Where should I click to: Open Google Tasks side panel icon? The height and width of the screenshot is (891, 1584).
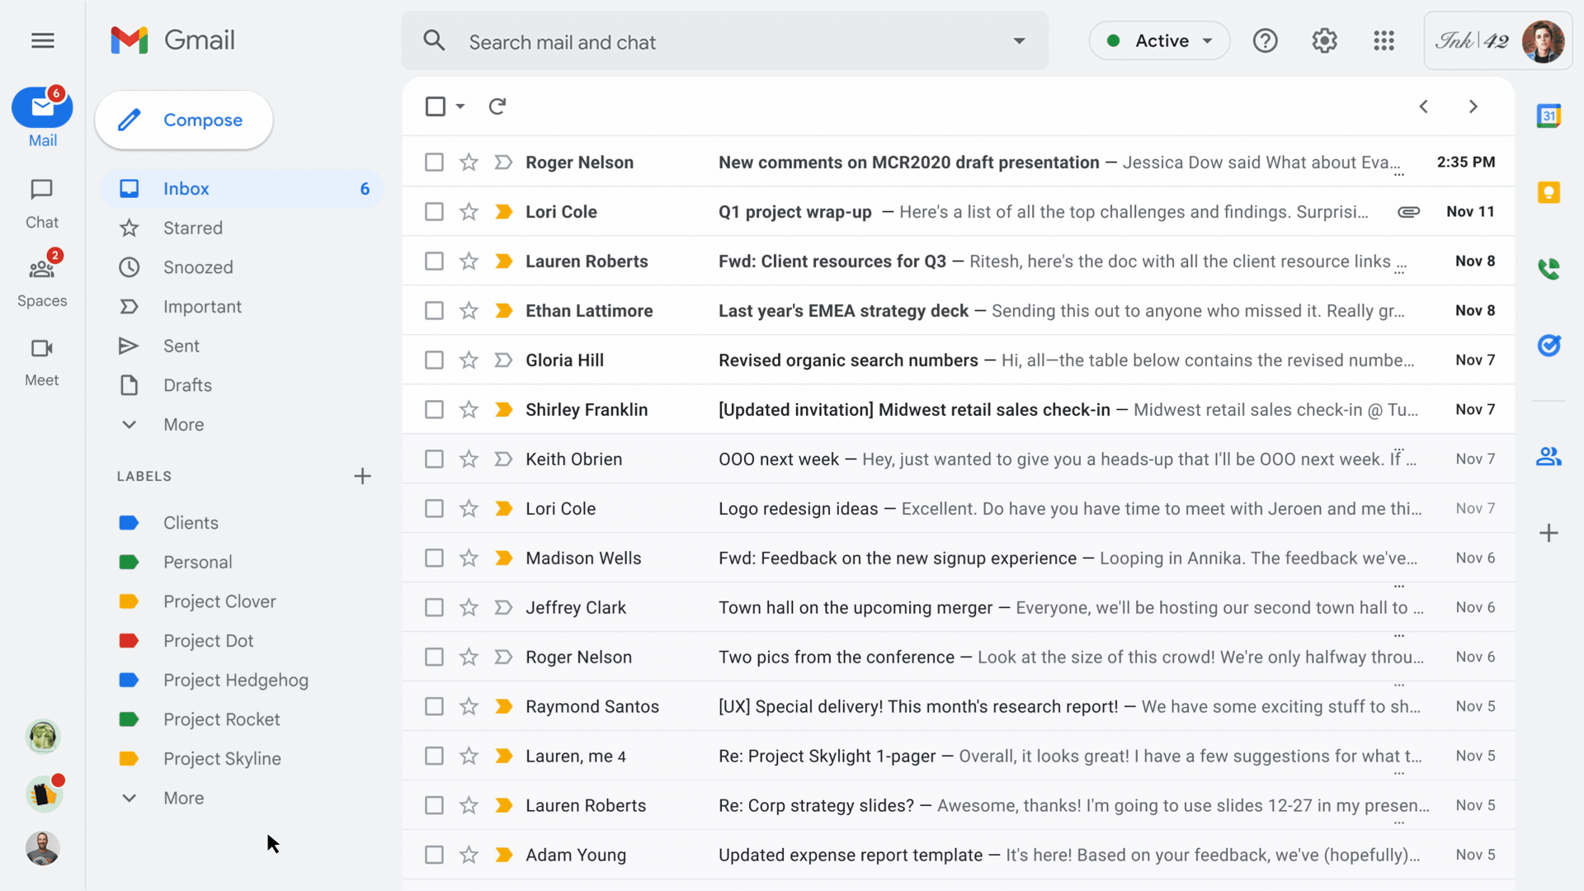tap(1549, 345)
